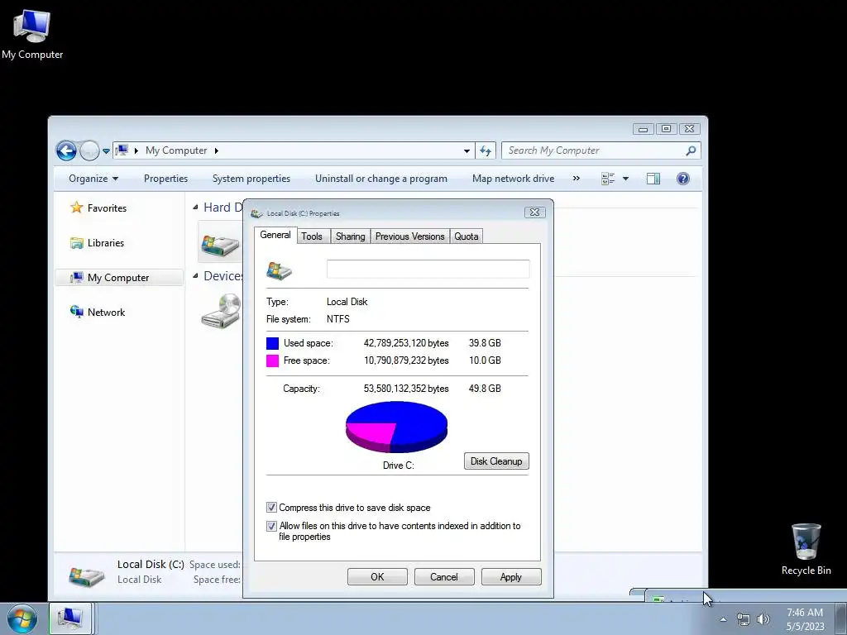Open the Organize menu
The height and width of the screenshot is (635, 847).
93,179
